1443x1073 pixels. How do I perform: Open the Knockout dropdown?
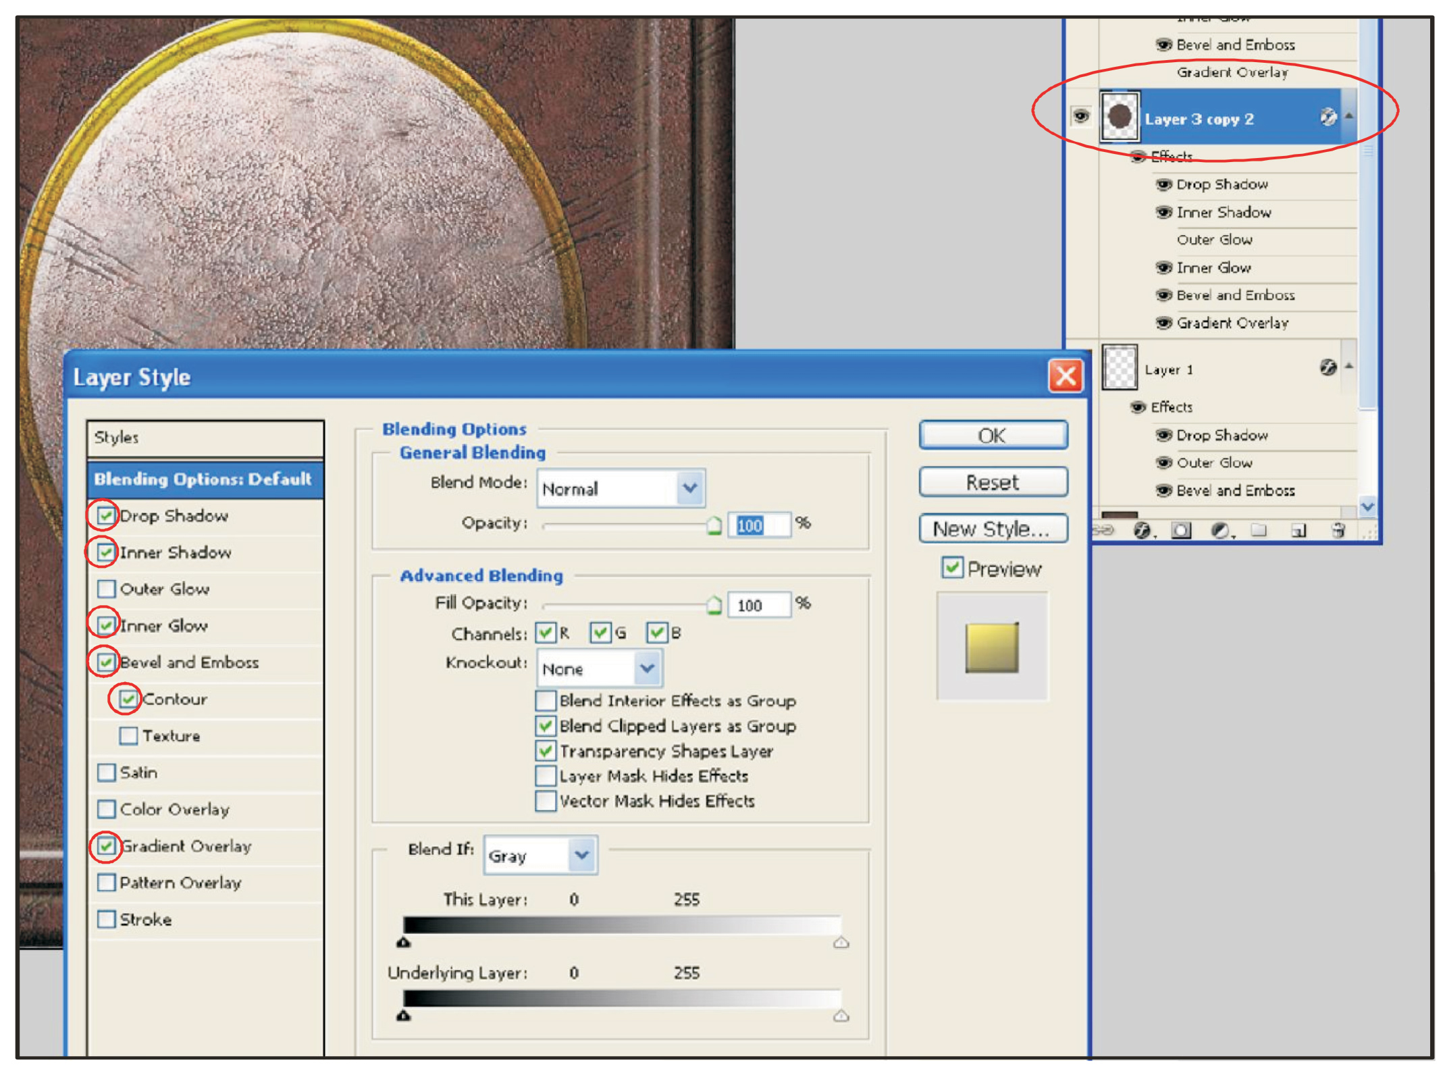click(x=647, y=669)
